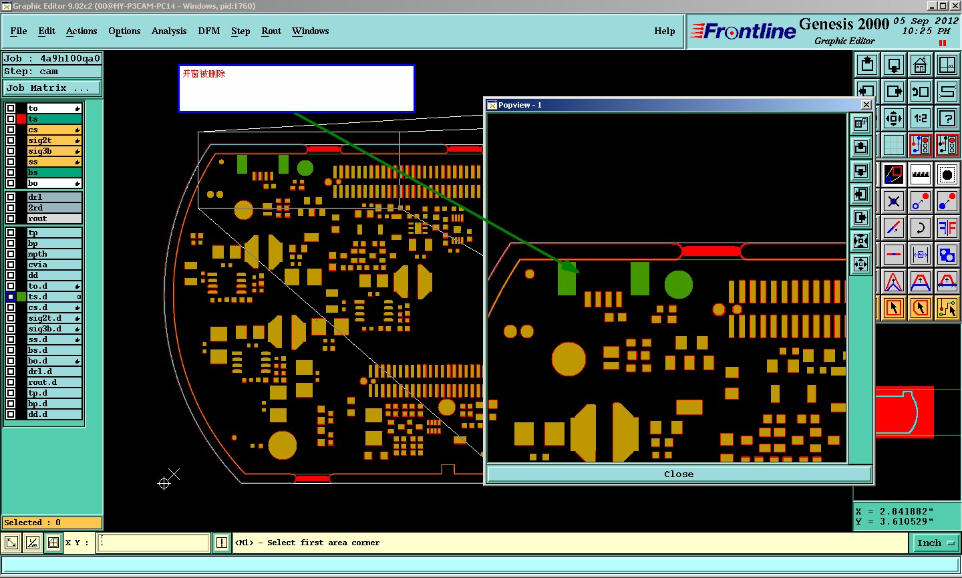Click the previous zoom icon

tap(921, 92)
